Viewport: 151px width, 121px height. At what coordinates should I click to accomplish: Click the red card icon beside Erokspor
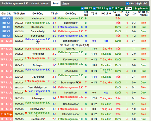click(33, 77)
